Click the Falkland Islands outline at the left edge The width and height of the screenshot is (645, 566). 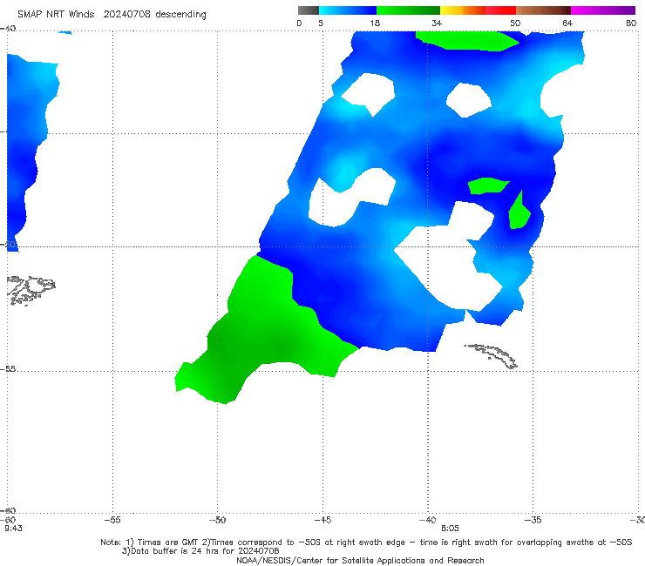(31, 290)
